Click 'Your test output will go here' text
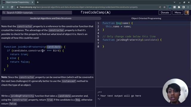Image resolution: width=191 pixels, height=107 pixels. [x=121, y=96]
